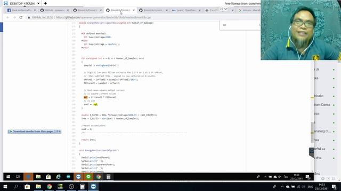Screen dimensions: 341x191
Task: Open local network tray icon
Action: [298, 186]
